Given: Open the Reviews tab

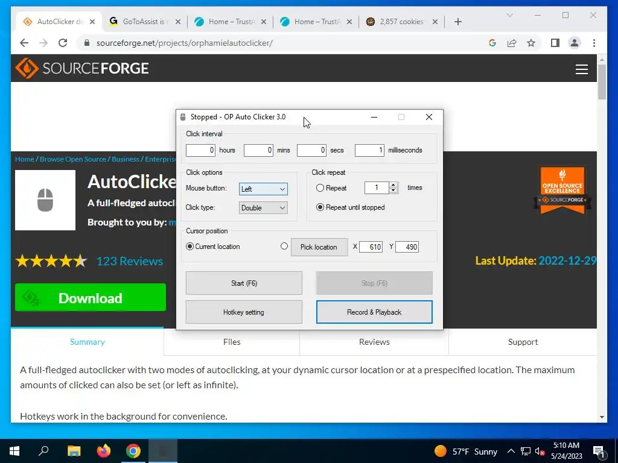Looking at the screenshot, I should coord(374,342).
